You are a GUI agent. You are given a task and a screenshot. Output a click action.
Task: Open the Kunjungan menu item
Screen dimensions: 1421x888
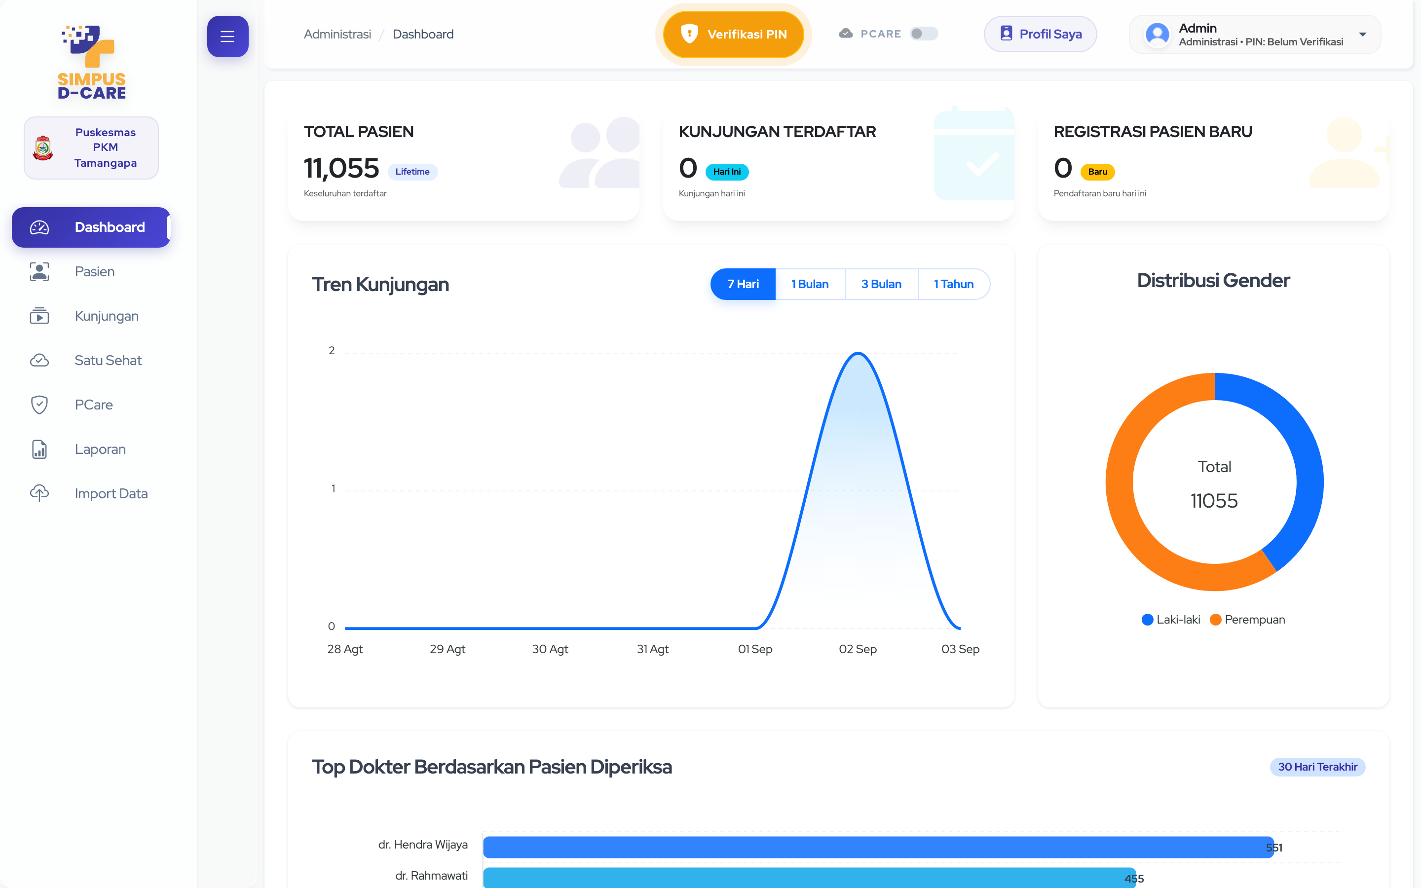[91, 316]
